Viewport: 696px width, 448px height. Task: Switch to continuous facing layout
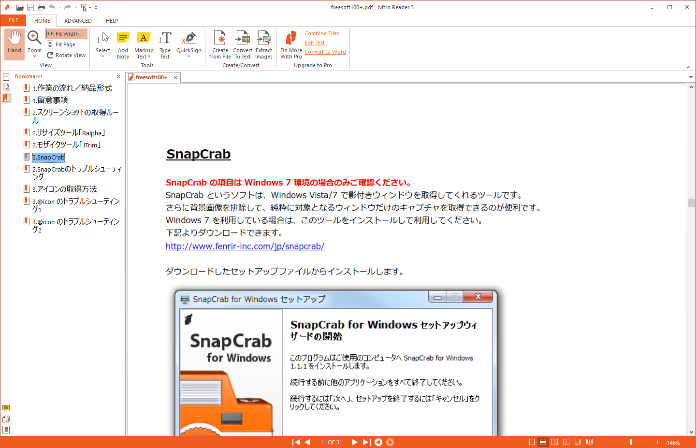(566, 442)
